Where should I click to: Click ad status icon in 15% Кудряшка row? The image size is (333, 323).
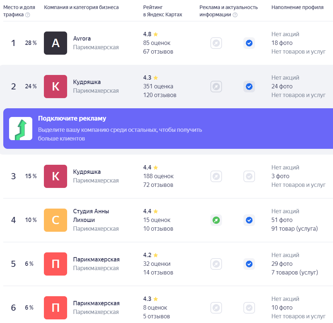click(x=216, y=176)
